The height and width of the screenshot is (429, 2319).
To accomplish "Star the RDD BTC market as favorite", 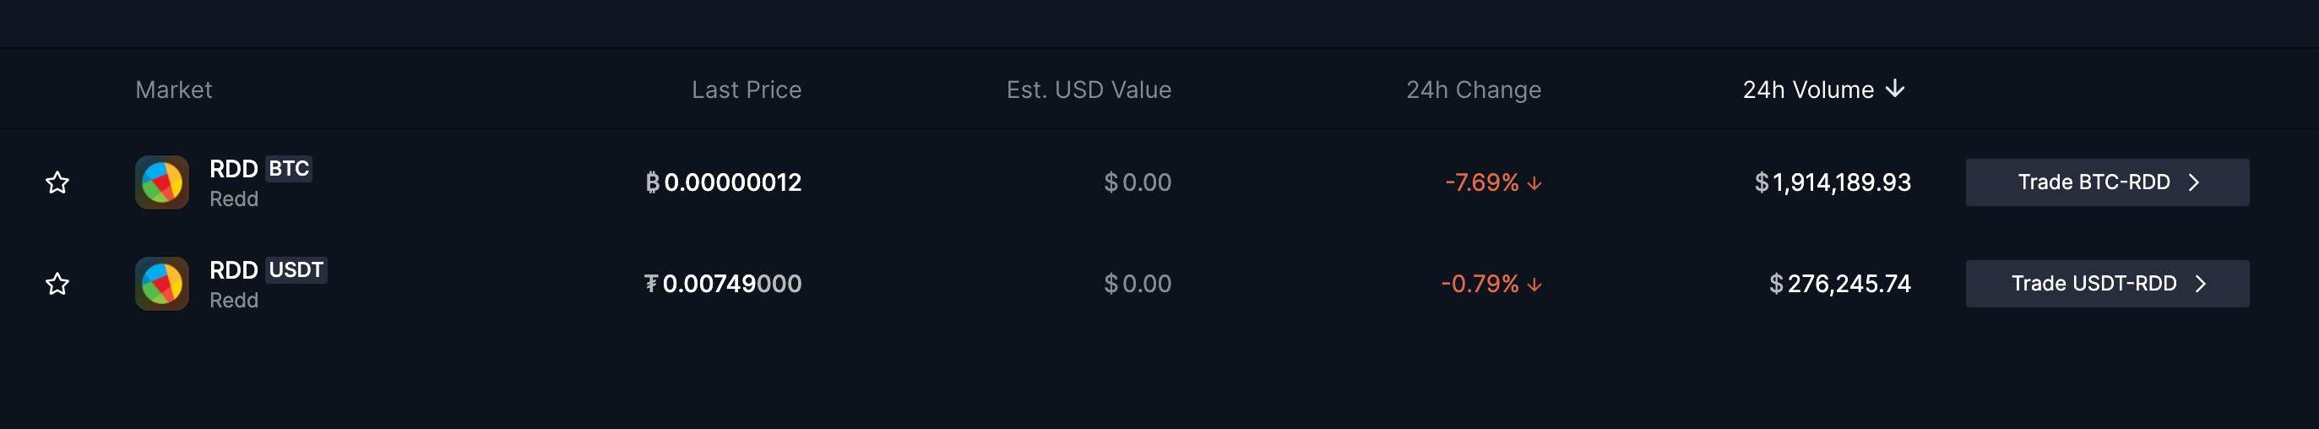I will 57,182.
